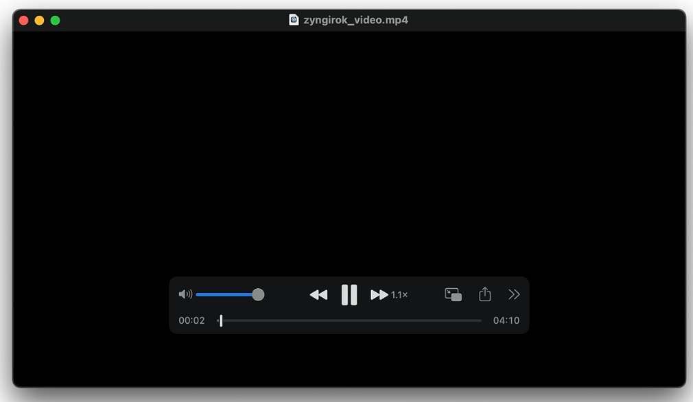Screen dimensions: 693x402
Task: Close the video player window
Action: [23, 21]
